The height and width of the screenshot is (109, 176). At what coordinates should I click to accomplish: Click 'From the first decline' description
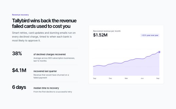[53, 92]
